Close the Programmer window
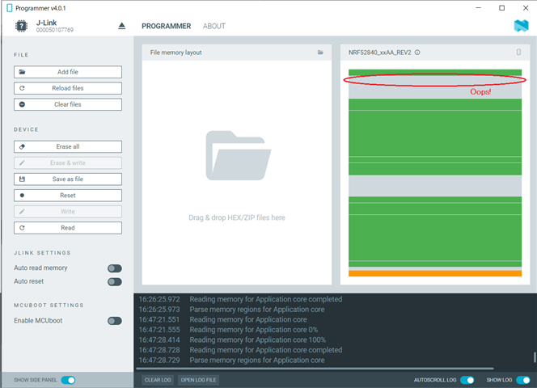 526,8
